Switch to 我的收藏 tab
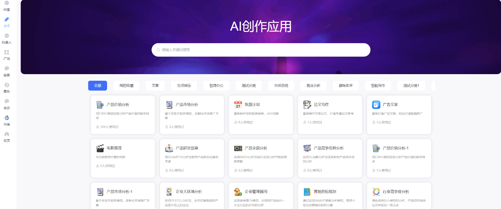501x209 pixels. [x=126, y=86]
